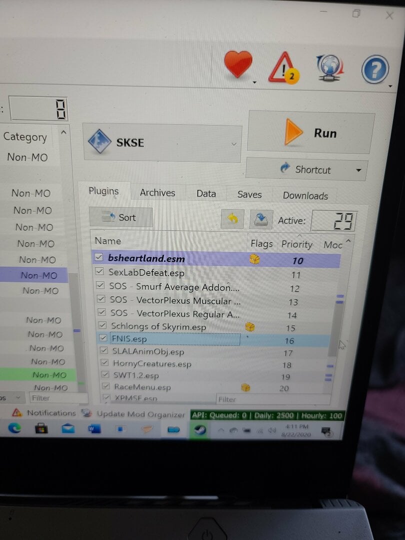Show hidden system tray icons chevron

pyautogui.click(x=221, y=430)
